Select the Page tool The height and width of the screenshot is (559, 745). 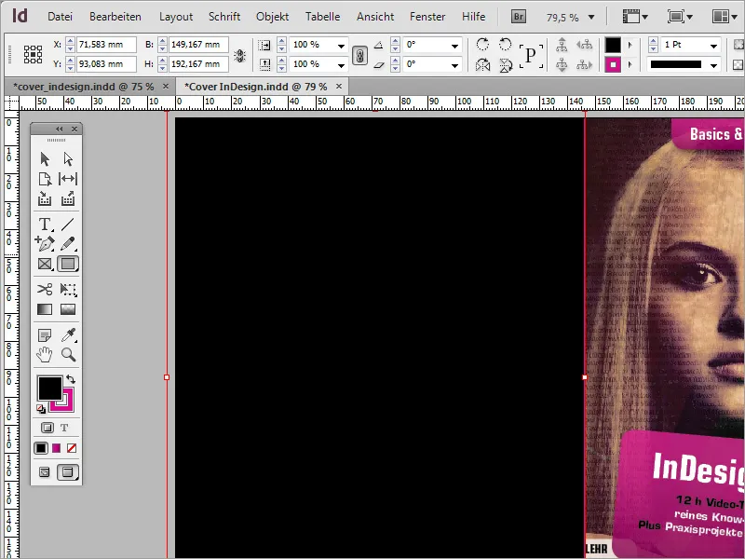45,179
